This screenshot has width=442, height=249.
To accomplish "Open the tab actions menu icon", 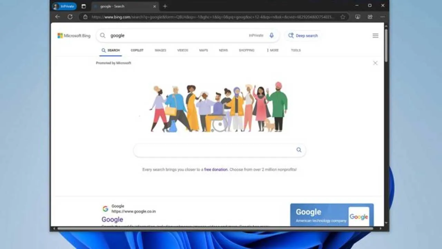I will tap(84, 6).
